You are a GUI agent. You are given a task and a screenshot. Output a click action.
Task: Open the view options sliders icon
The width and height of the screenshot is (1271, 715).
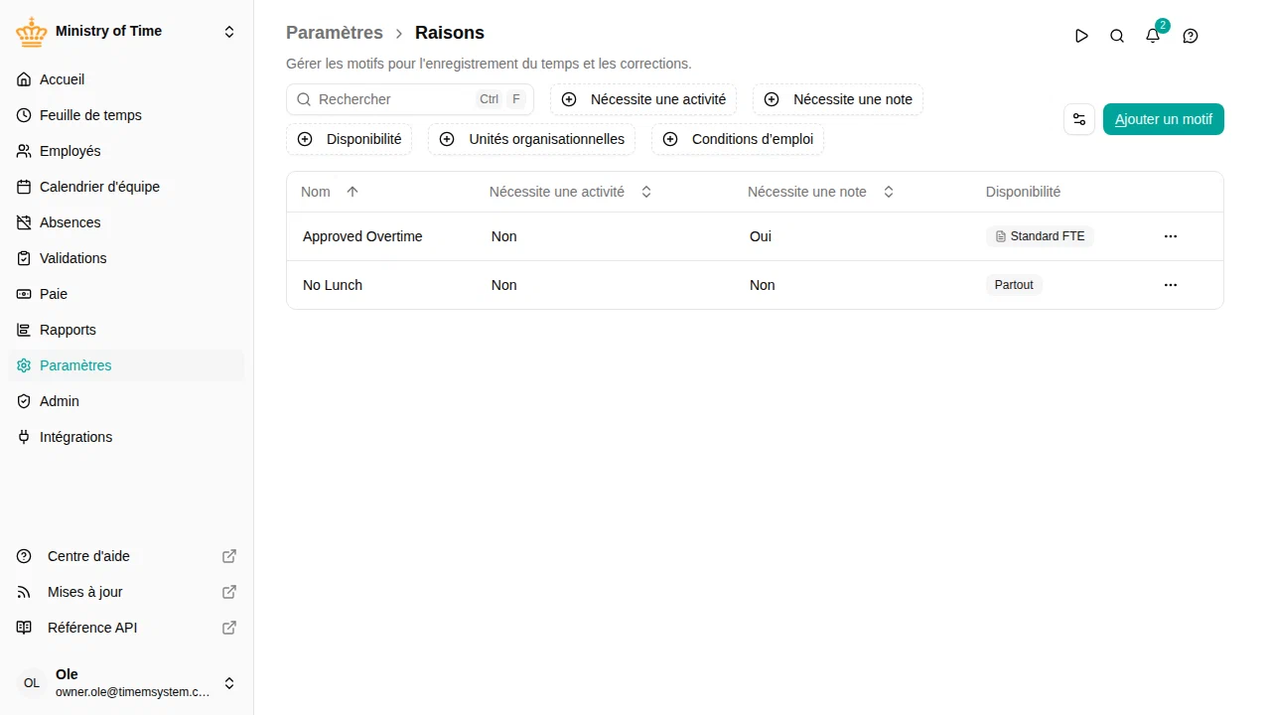tap(1079, 119)
